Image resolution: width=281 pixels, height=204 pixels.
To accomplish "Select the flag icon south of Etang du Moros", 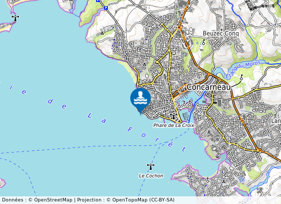I will tap(241, 78).
